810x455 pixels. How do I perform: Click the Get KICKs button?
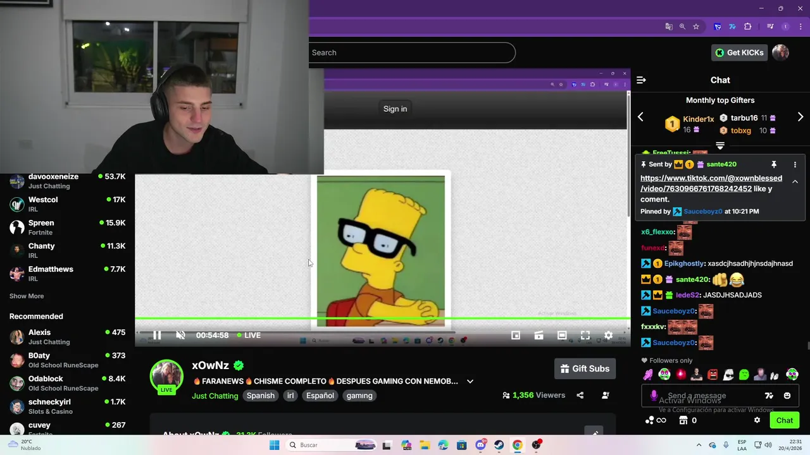click(x=739, y=52)
